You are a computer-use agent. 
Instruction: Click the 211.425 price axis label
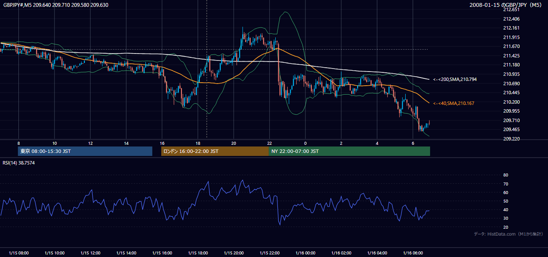pyautogui.click(x=512, y=56)
